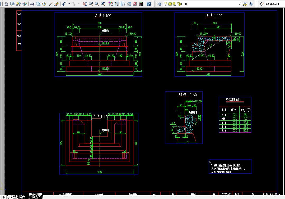Click the 平面 1:100 plan view title
The width and height of the screenshot is (285, 199).
101,116
